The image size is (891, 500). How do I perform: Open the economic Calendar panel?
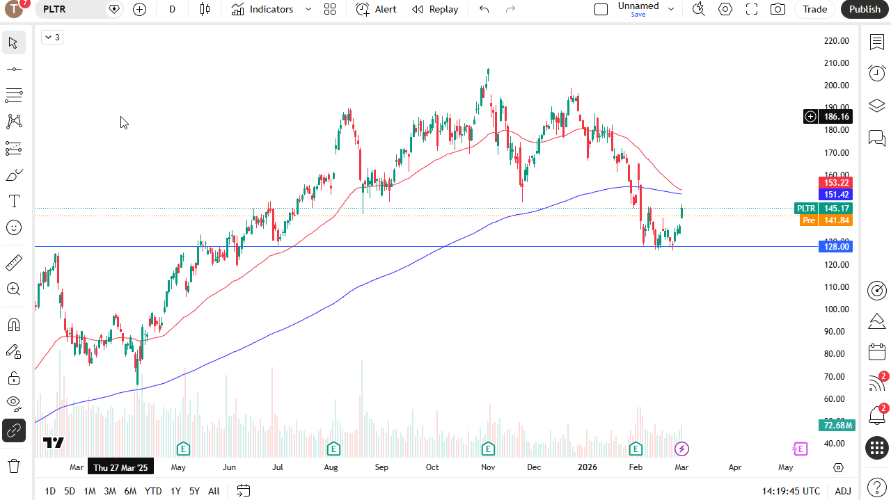pos(877,353)
